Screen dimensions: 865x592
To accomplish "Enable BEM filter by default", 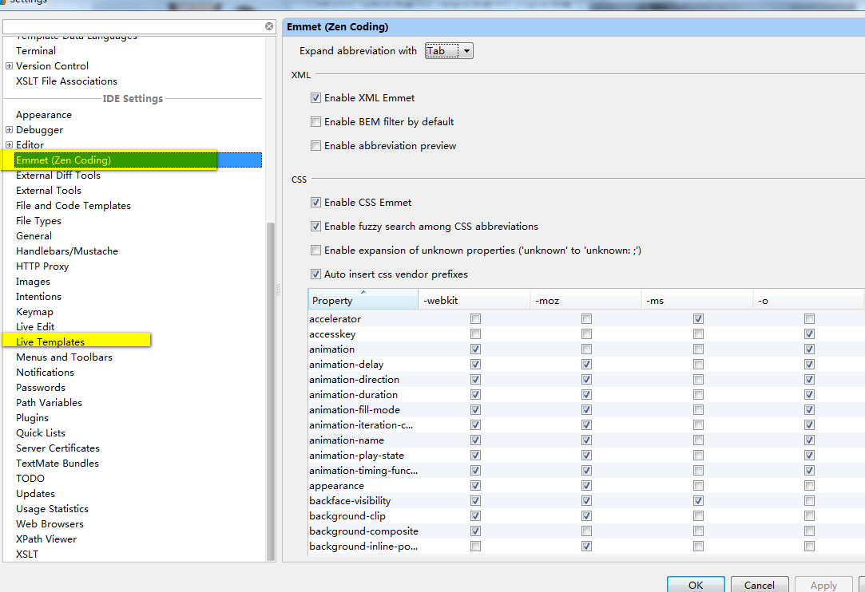I will 315,122.
